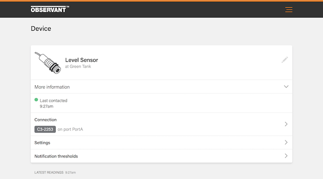
Task: Open the hamburger navigation menu
Action: pyautogui.click(x=289, y=10)
